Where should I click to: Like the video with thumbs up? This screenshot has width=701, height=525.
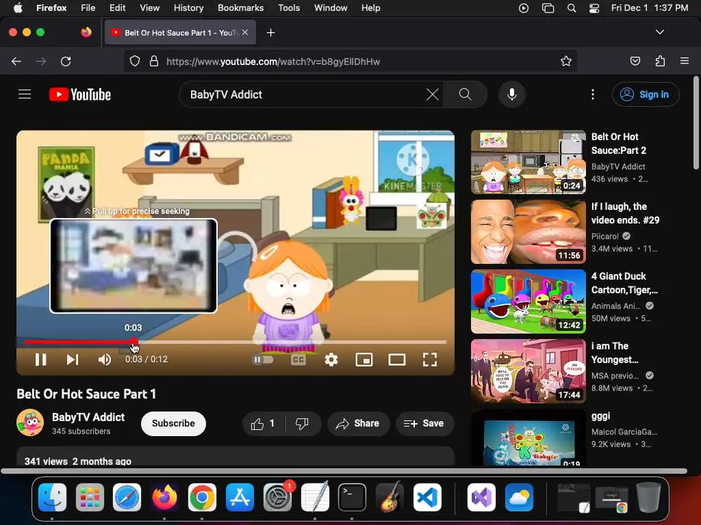(x=264, y=423)
